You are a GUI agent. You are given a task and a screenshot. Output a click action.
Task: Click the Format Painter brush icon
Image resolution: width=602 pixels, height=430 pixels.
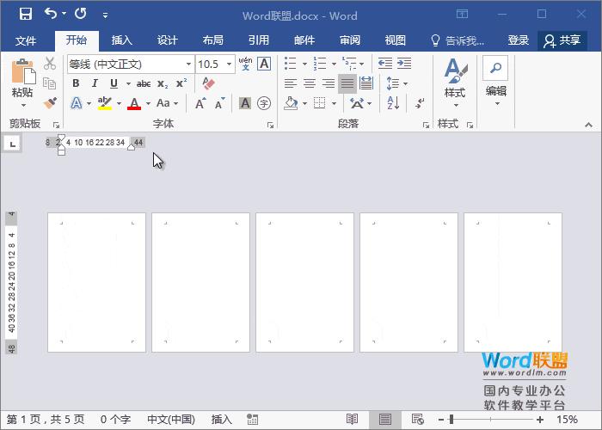point(50,103)
